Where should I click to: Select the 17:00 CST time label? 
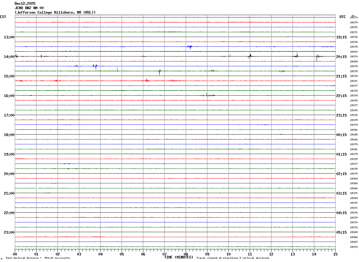click(9, 115)
